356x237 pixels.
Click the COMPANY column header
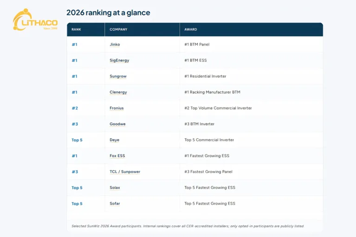click(x=118, y=30)
